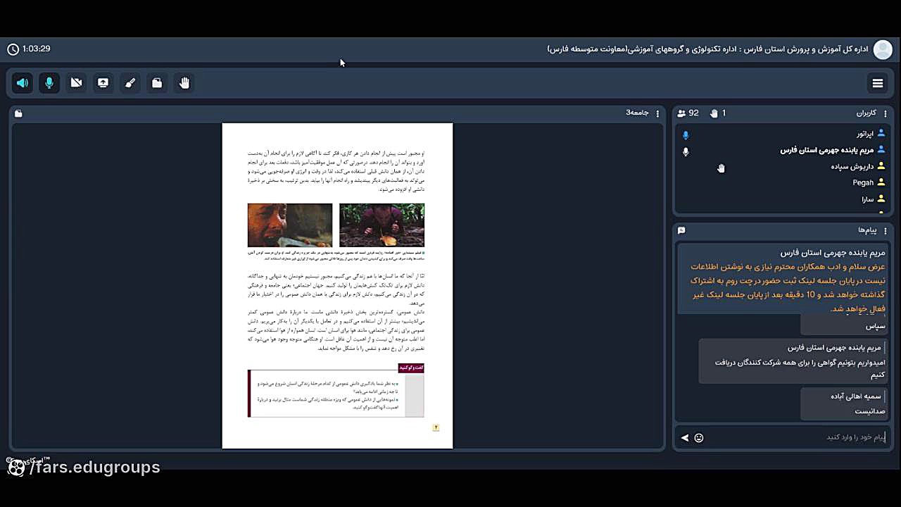Open the جامعه3 panel options menu
Viewport: 901px width, 507px height.
pyautogui.click(x=657, y=113)
